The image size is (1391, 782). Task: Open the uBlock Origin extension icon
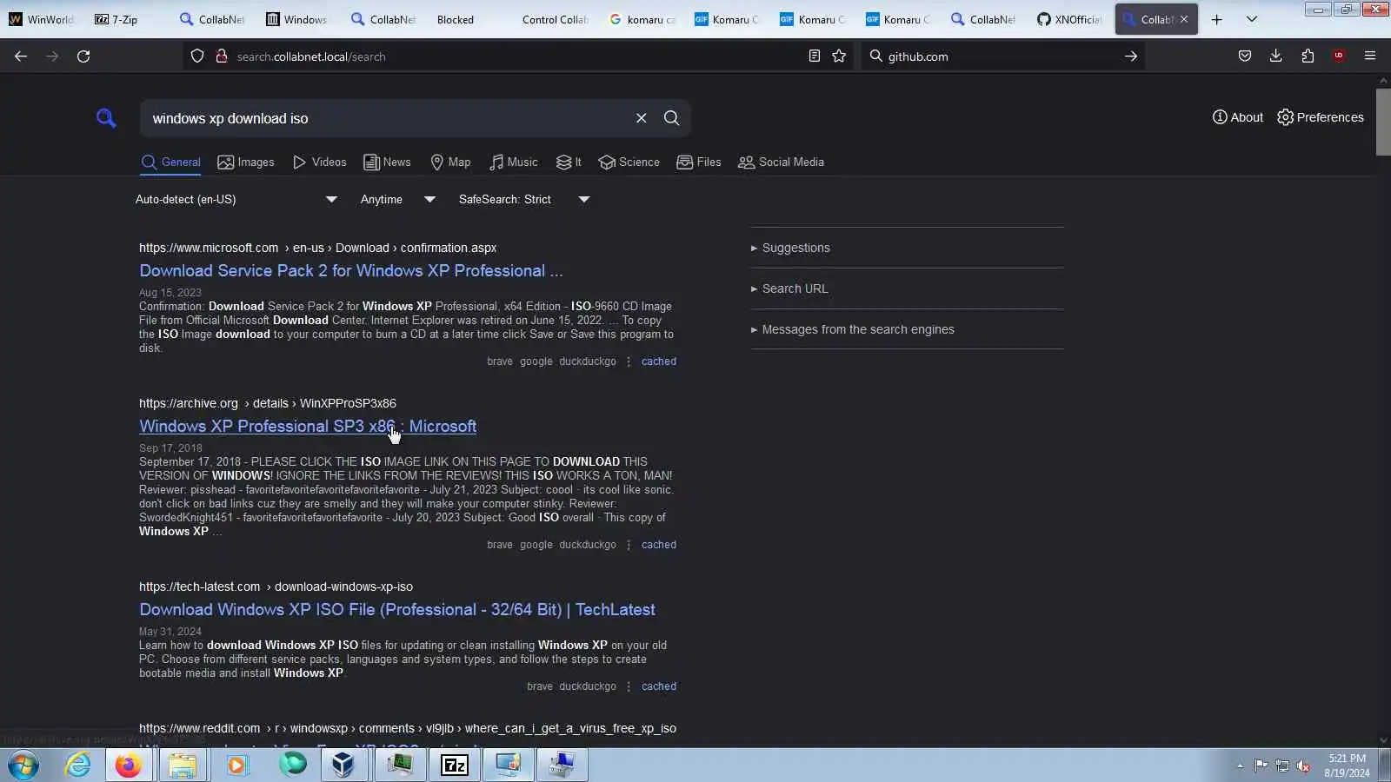tap(1339, 56)
